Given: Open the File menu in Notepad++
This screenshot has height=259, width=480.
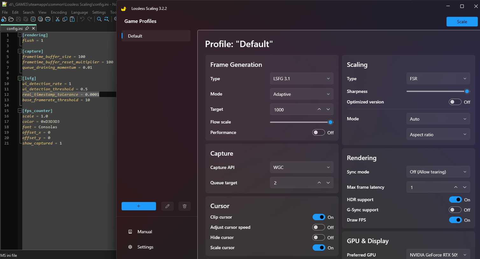Looking at the screenshot, I should point(5,12).
